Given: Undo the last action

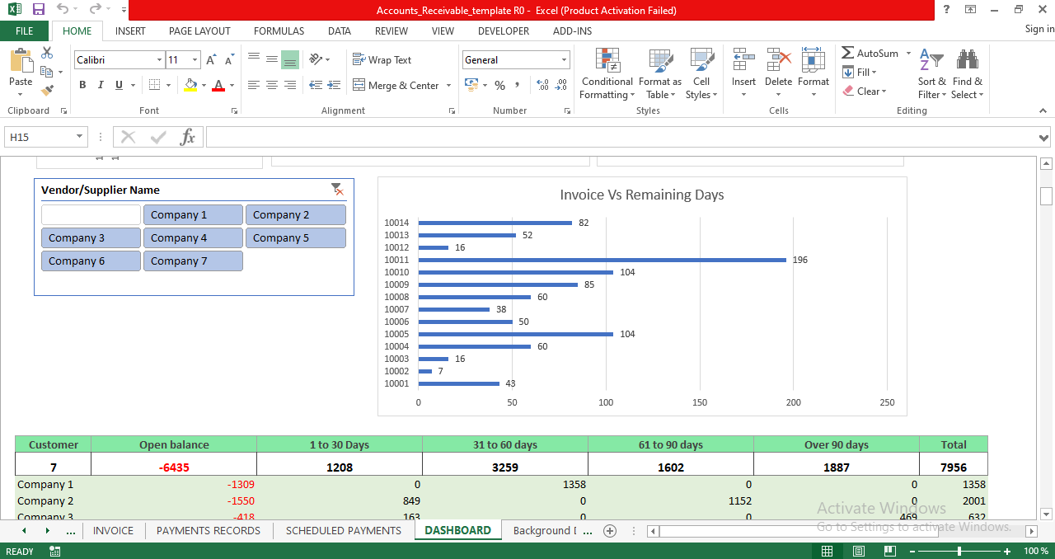Looking at the screenshot, I should tap(63, 10).
